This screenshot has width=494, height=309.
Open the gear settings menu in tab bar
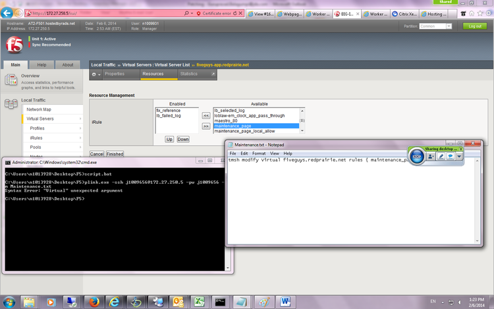[x=96, y=74]
